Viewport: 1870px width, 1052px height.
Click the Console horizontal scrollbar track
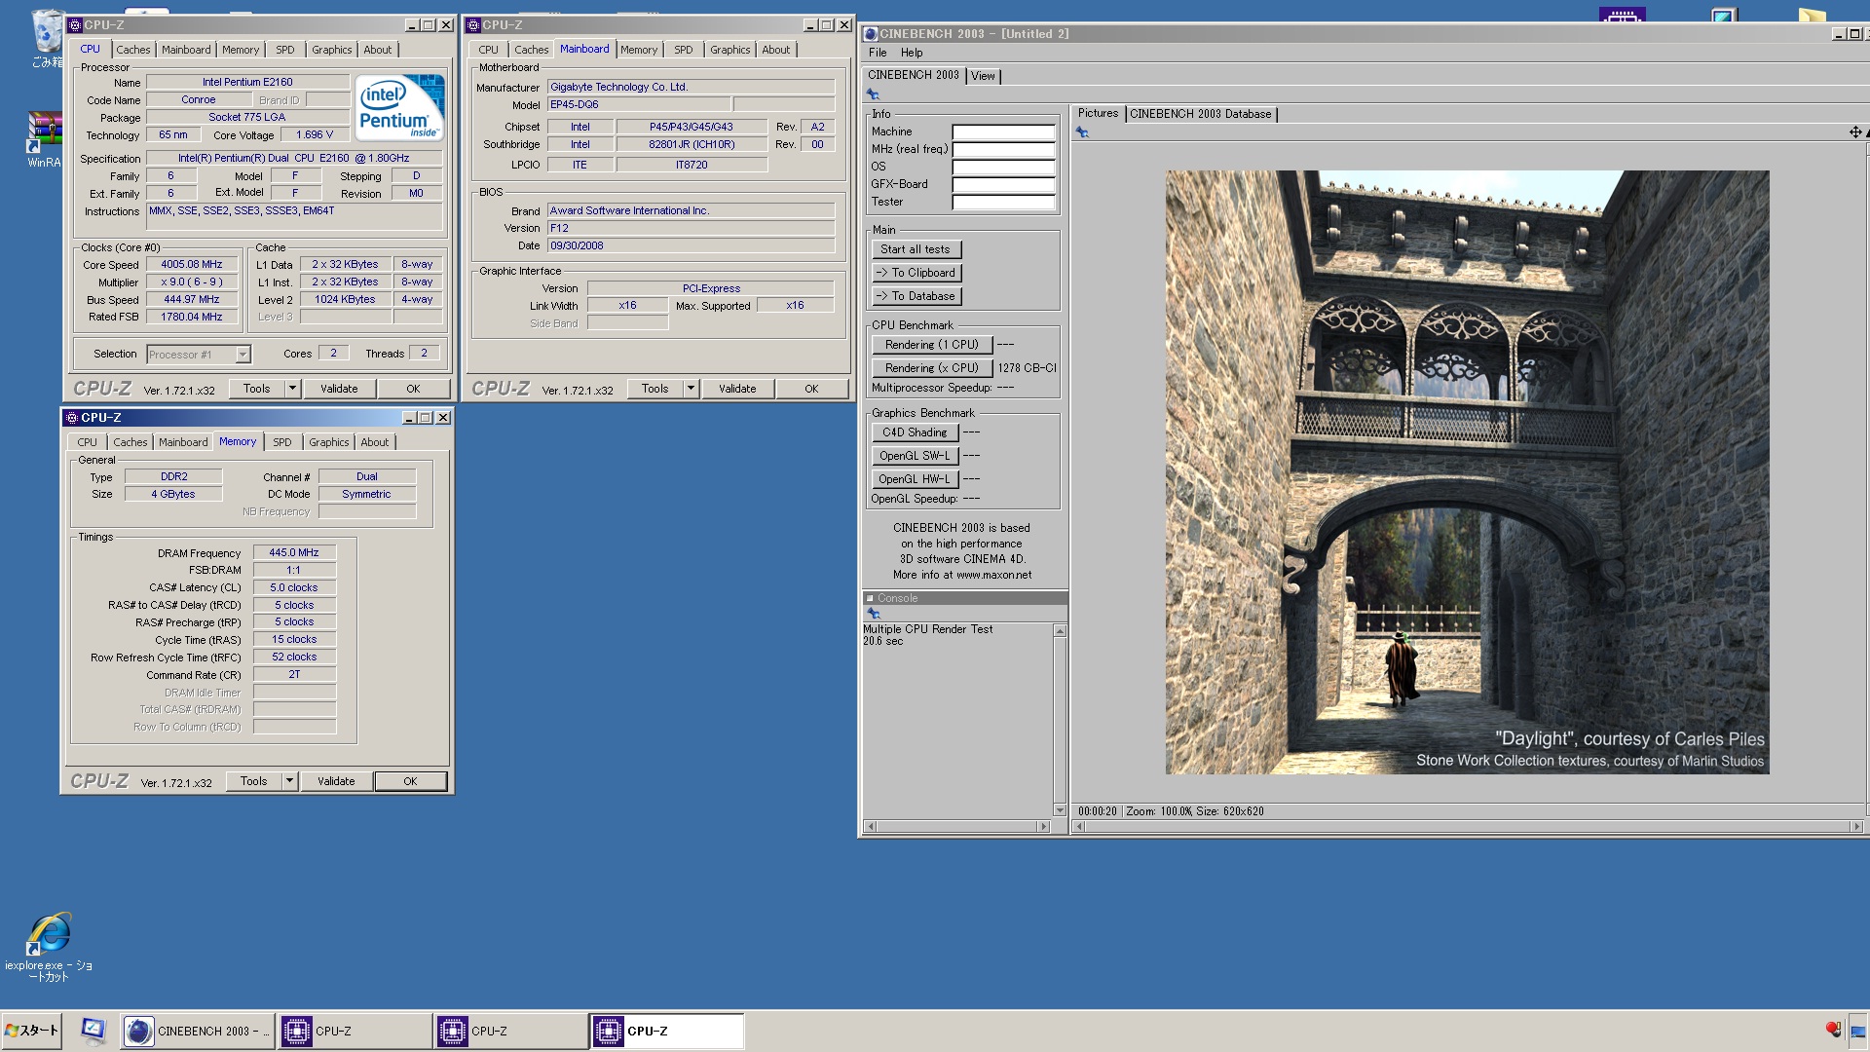[958, 827]
